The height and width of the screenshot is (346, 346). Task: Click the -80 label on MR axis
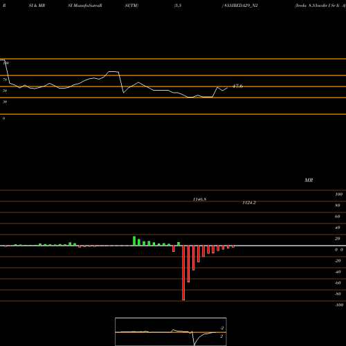[338, 294]
